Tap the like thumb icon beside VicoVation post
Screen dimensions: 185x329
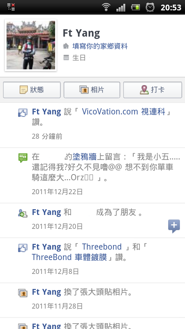click(23, 112)
